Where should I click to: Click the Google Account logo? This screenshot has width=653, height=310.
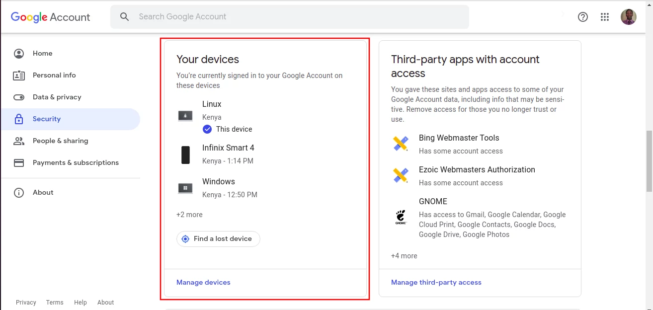tap(50, 17)
